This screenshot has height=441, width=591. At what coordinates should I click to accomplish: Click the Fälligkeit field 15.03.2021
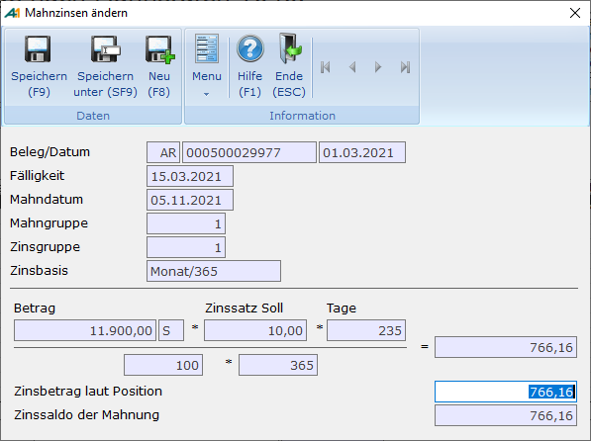190,176
